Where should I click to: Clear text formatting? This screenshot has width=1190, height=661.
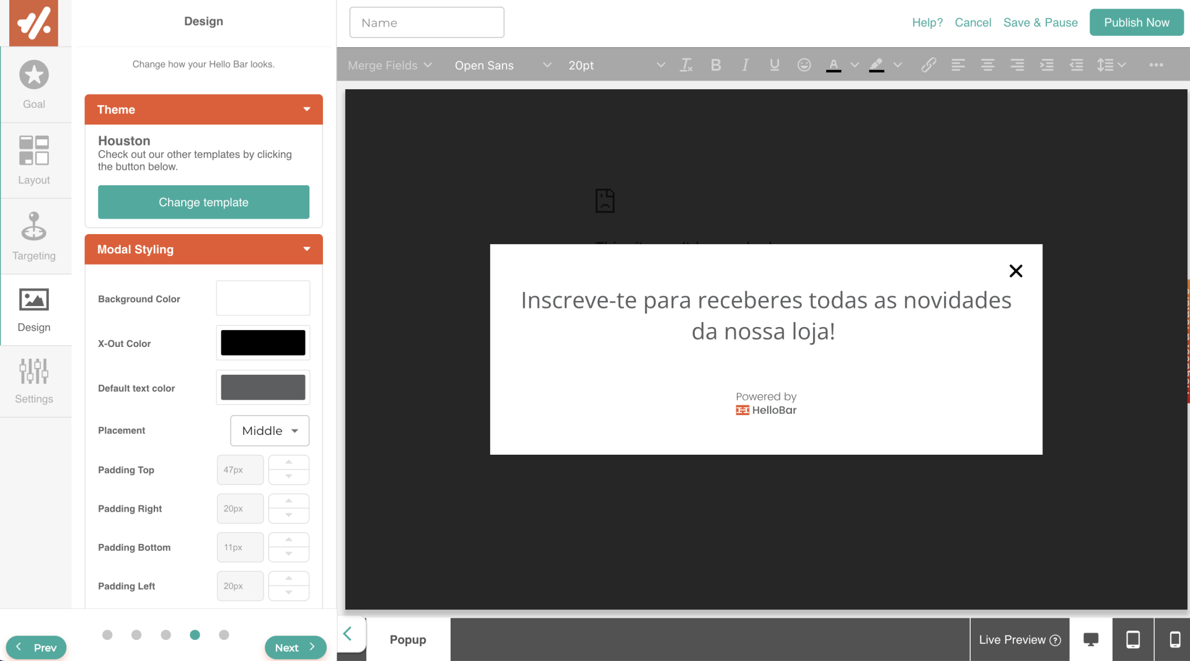tap(686, 65)
